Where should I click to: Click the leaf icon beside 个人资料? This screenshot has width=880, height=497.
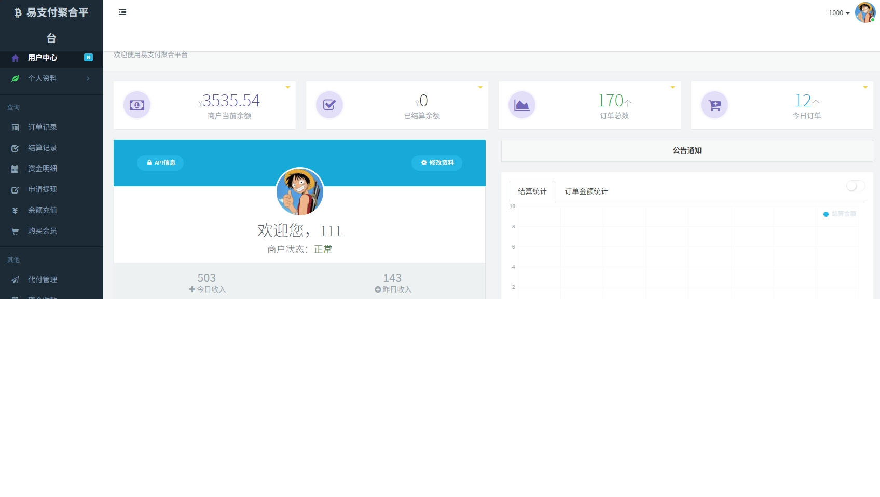(x=15, y=79)
